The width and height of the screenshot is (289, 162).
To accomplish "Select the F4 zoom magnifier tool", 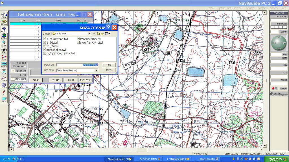I will (4, 43).
